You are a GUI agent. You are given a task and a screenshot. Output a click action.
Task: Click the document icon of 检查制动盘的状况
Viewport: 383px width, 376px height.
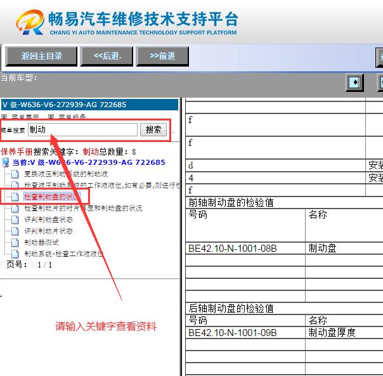pos(15,197)
